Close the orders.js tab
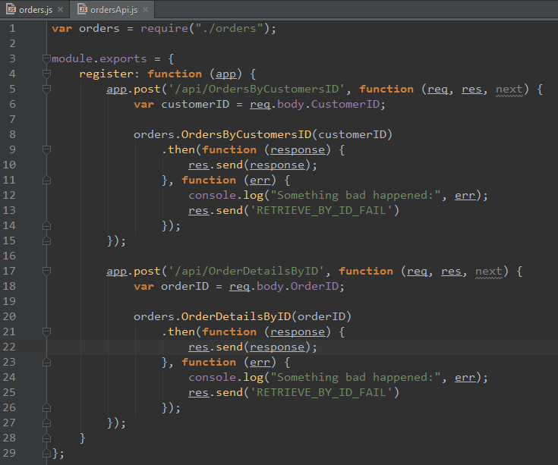Viewport: 558px width, 465px height. [61, 10]
